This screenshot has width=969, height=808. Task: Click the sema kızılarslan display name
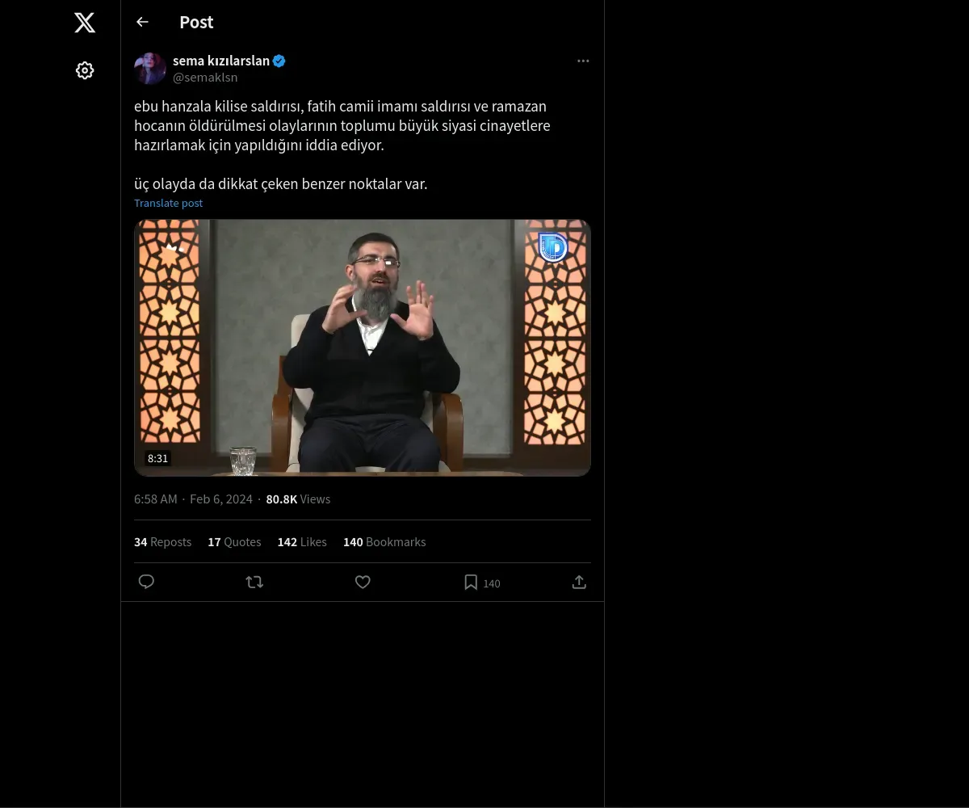click(x=220, y=61)
